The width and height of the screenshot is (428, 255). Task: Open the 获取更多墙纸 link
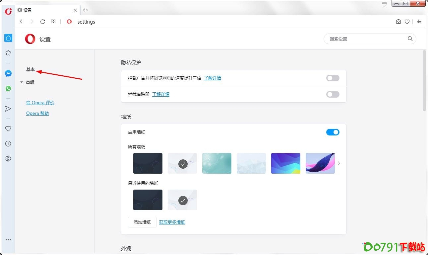pyautogui.click(x=172, y=222)
